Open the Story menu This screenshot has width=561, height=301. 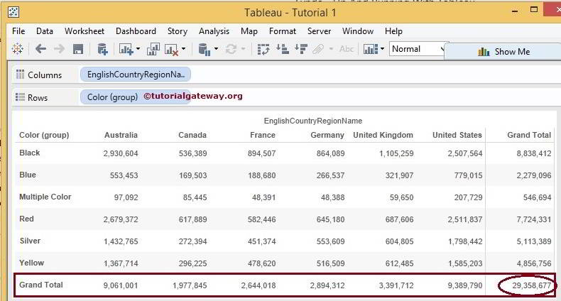coord(178,31)
